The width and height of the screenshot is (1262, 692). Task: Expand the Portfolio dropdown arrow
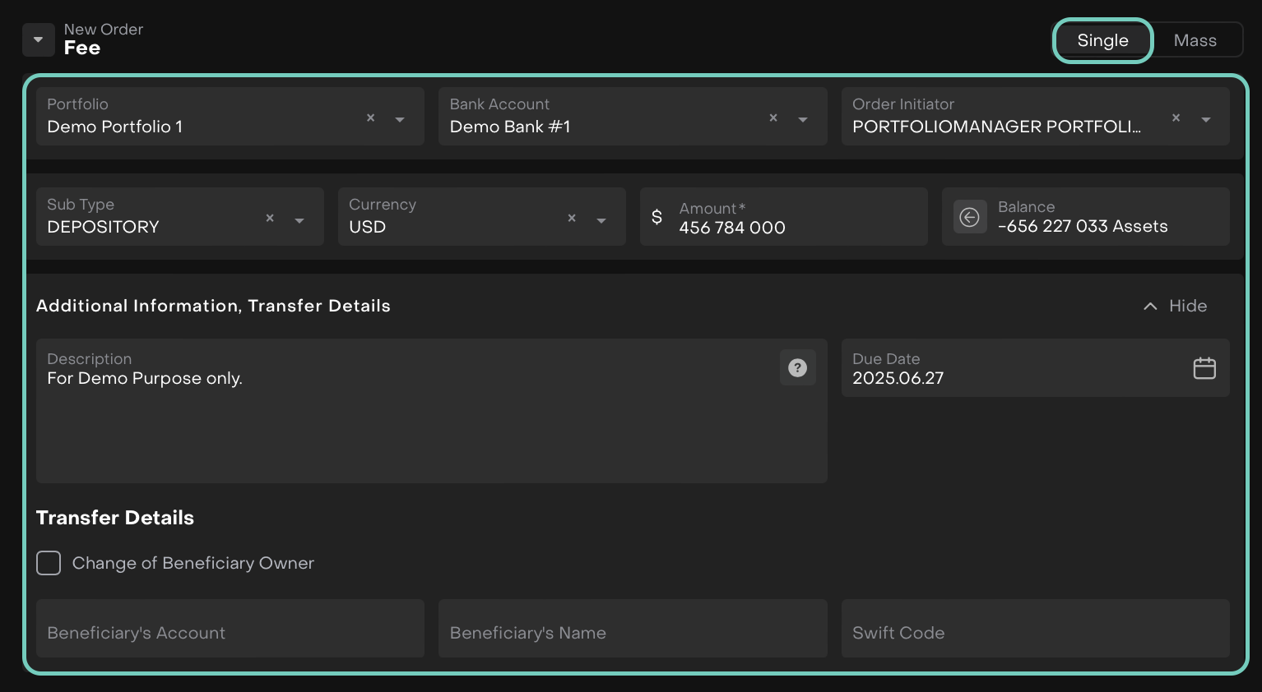[x=400, y=120]
